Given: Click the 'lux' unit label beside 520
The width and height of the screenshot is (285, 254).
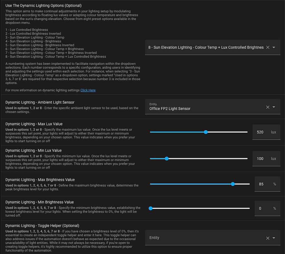Looking at the screenshot, I should (273, 132).
